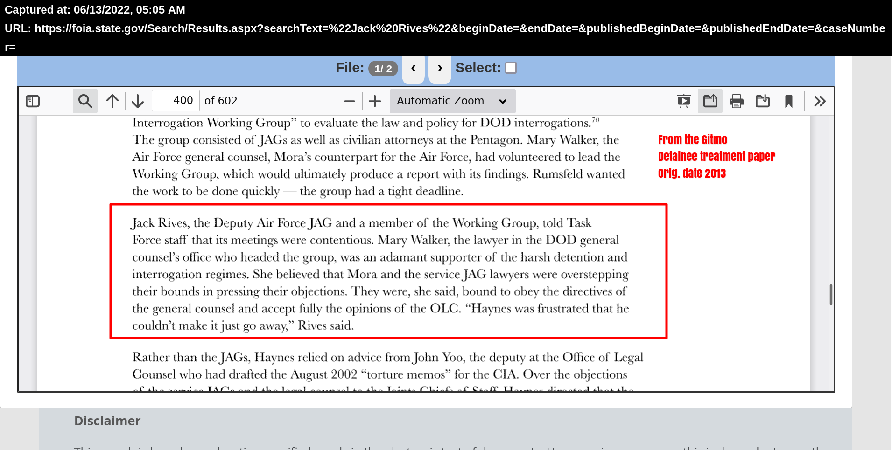Image resolution: width=892 pixels, height=450 pixels.
Task: Zoom out with minus button
Action: pos(350,101)
